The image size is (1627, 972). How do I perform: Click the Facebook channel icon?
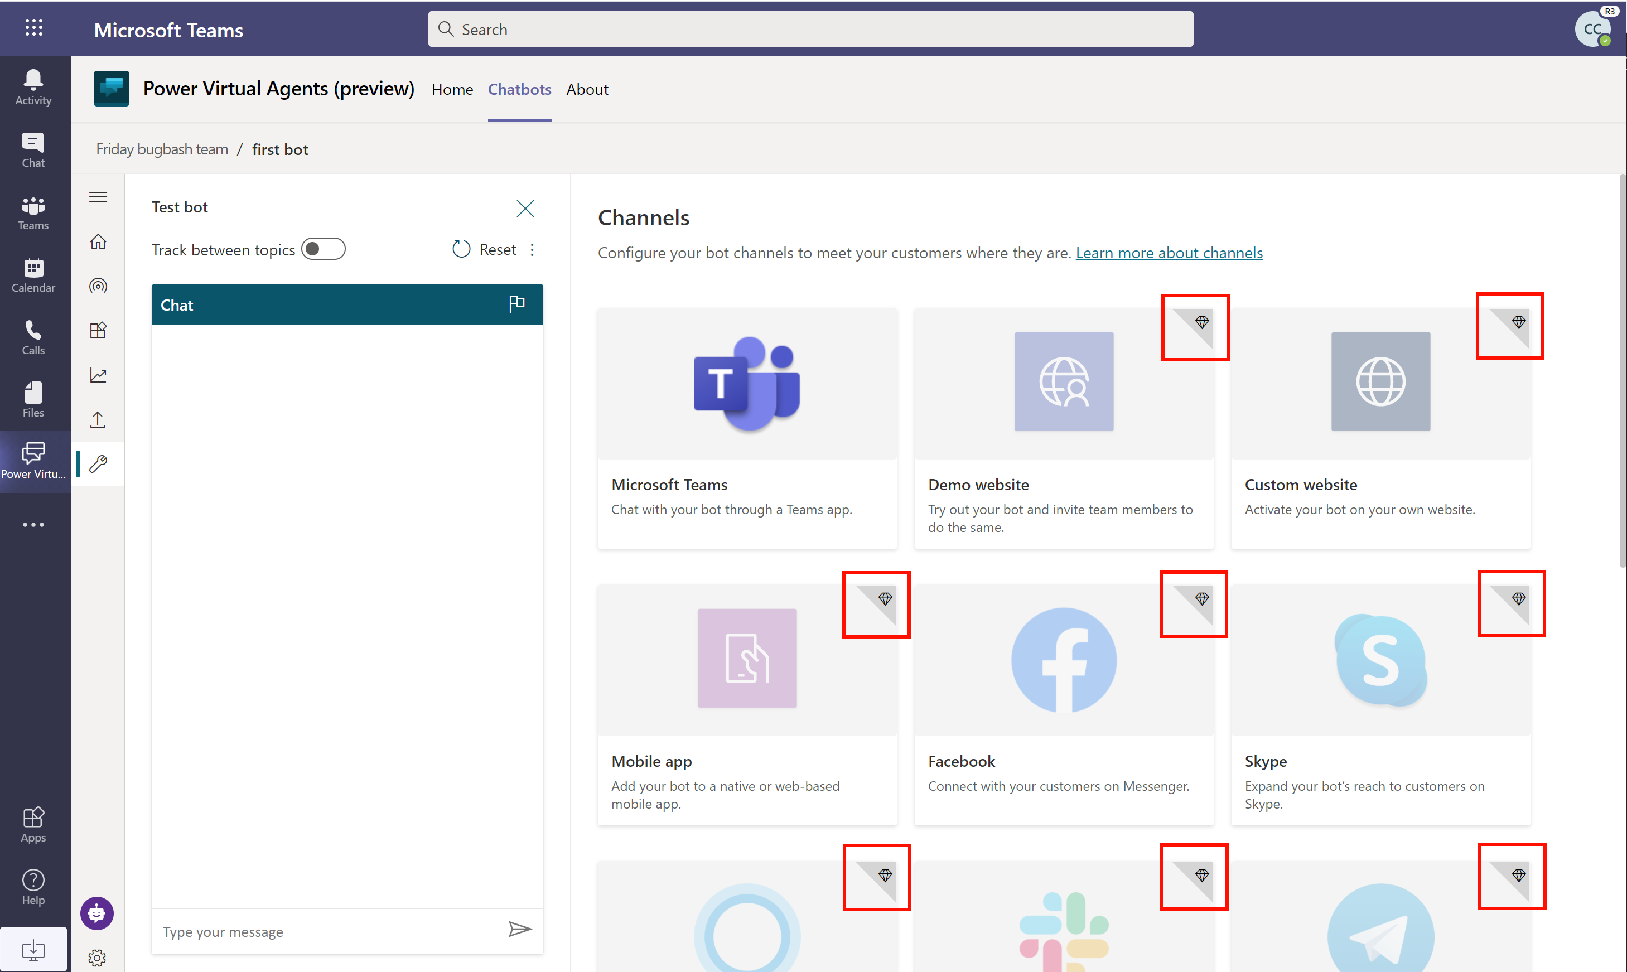(1063, 661)
